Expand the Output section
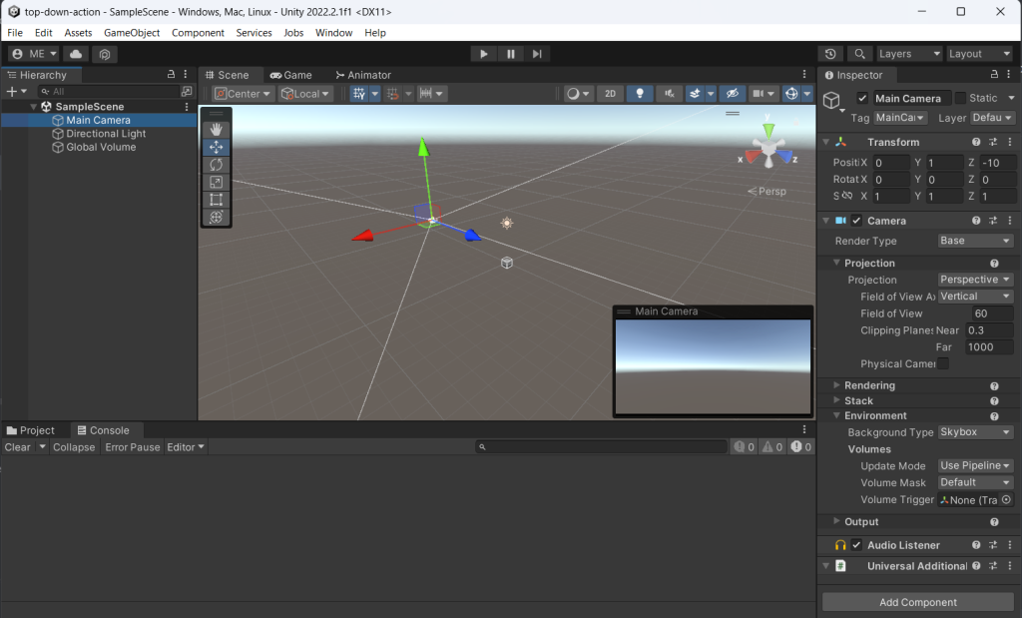The width and height of the screenshot is (1022, 618). 836,521
